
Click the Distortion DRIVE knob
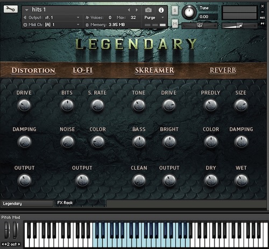(x=24, y=105)
